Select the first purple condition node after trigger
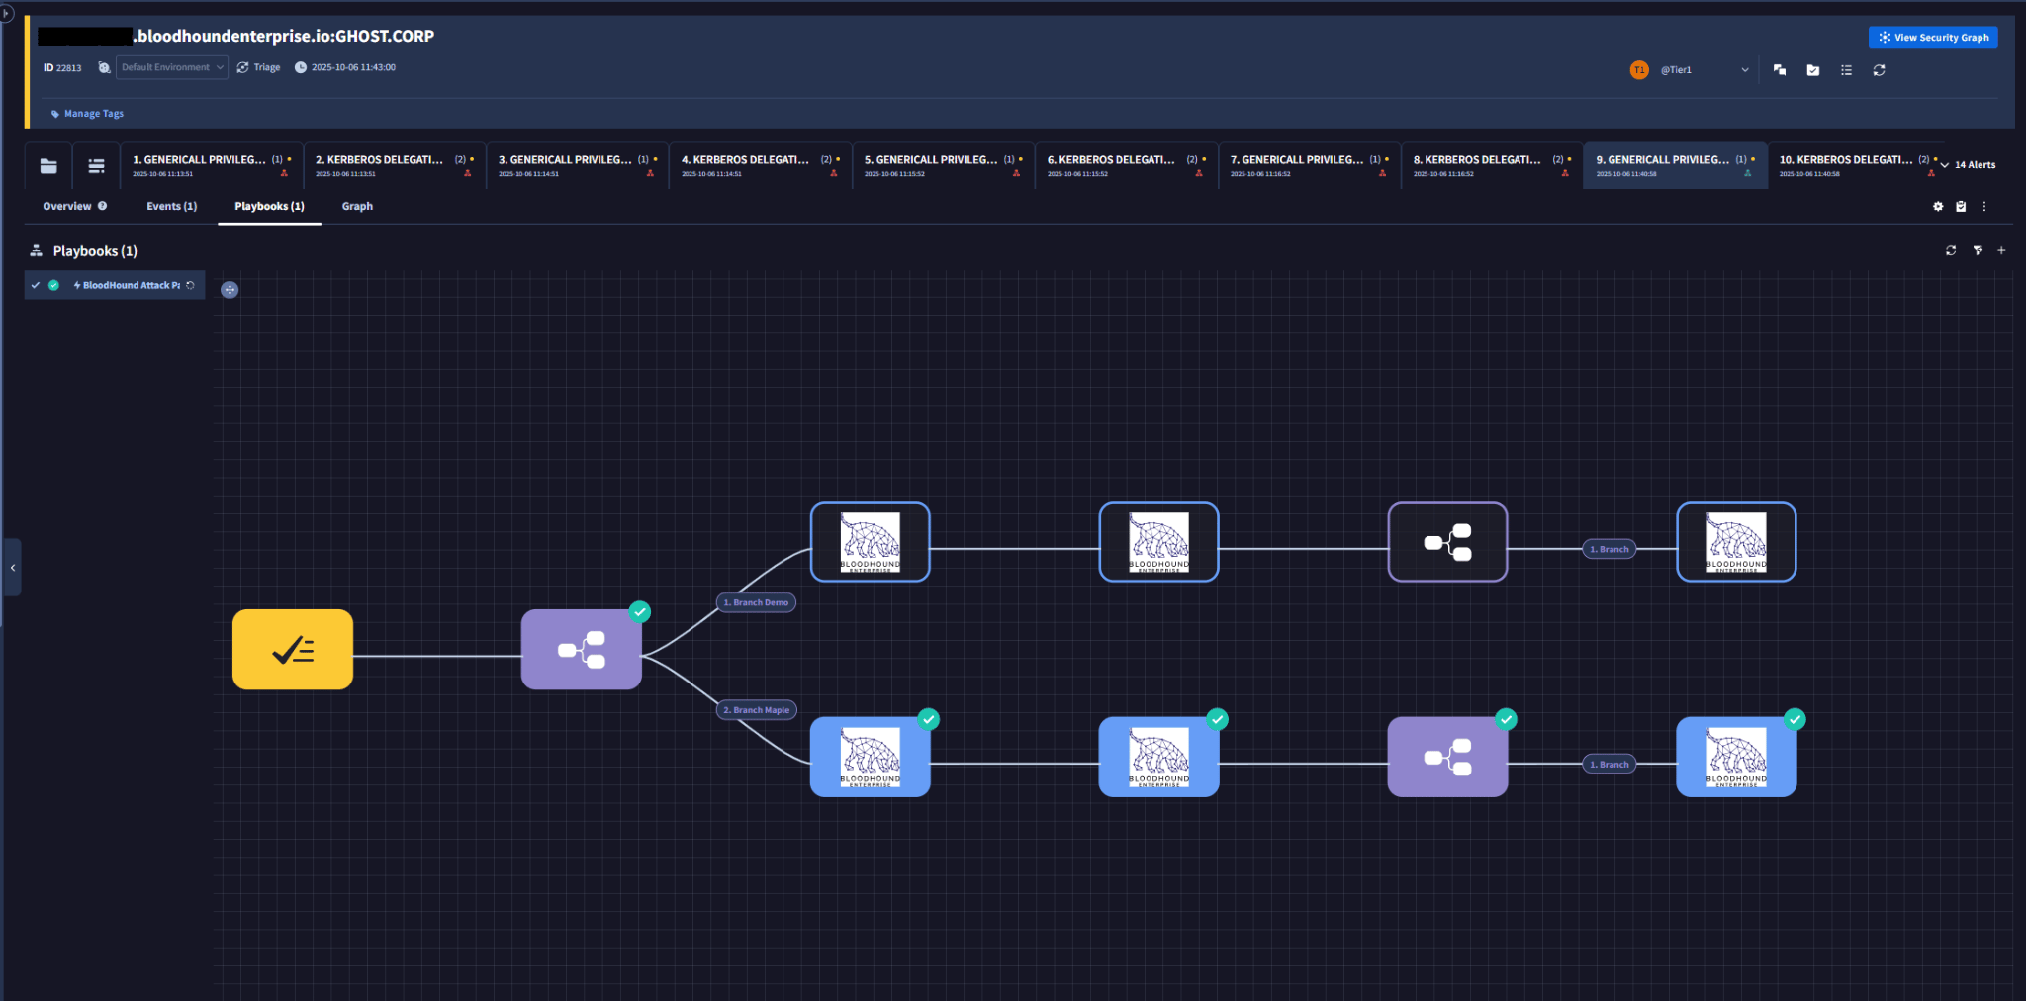The width and height of the screenshot is (2026, 1001). point(582,650)
